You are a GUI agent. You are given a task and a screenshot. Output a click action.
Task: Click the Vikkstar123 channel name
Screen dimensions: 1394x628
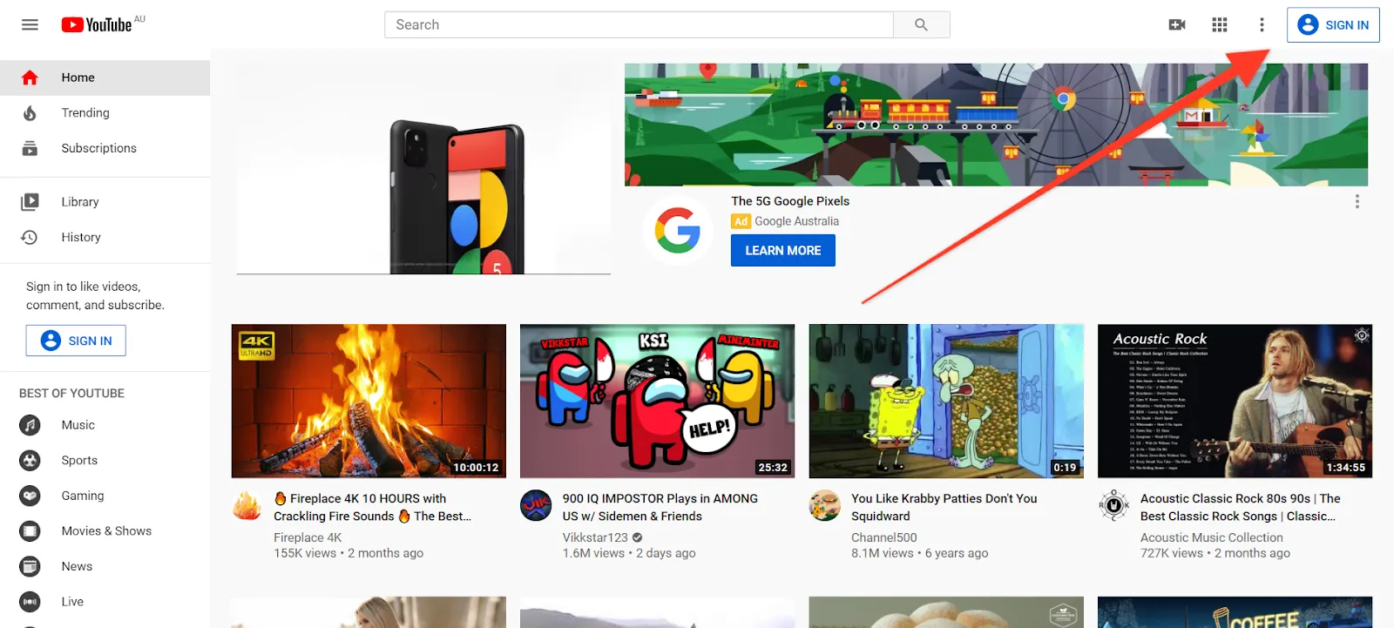595,537
